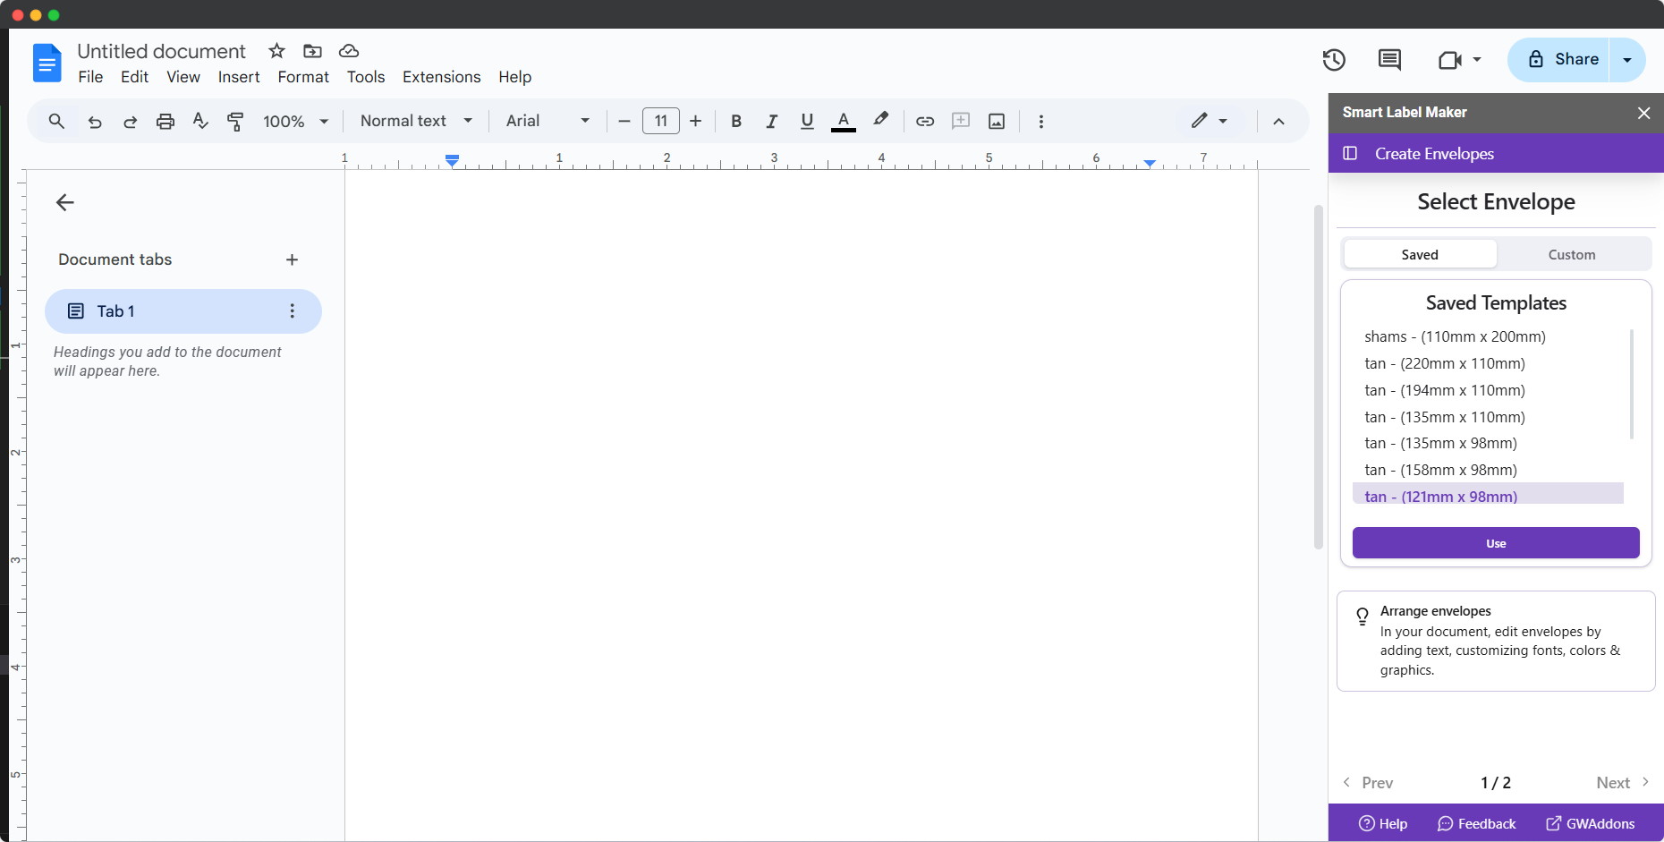Open the Help menu
The image size is (1664, 842).
515,77
